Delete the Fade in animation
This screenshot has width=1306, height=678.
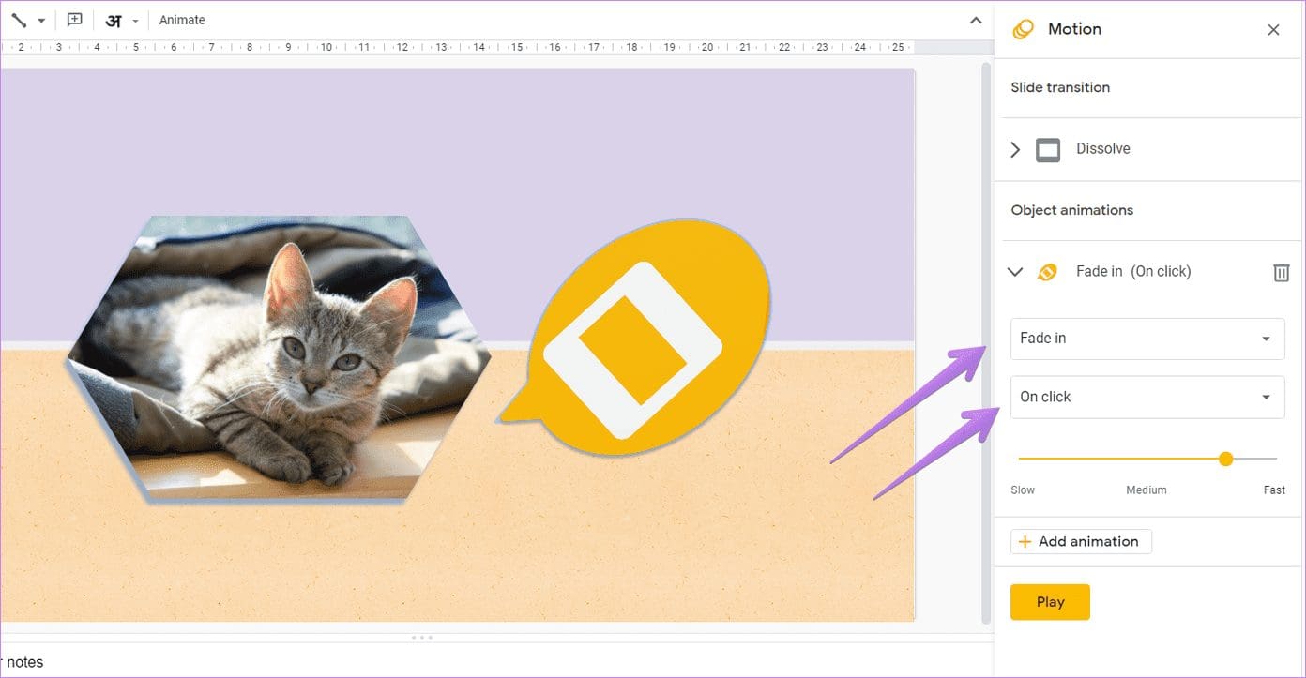click(x=1281, y=272)
